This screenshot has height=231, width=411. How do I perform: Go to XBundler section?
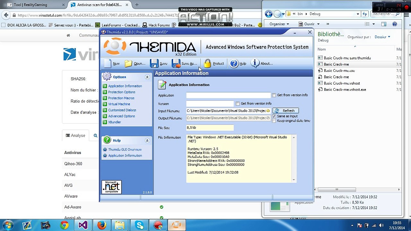114,122
